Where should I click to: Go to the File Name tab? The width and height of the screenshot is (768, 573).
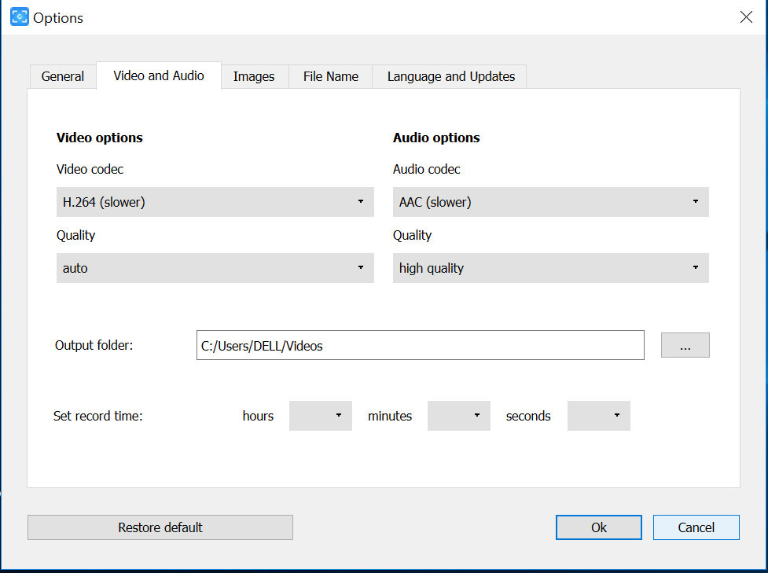[x=331, y=76]
